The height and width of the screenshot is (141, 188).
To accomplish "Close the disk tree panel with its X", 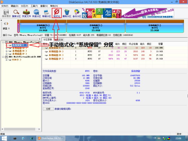I will click(x=40, y=39).
